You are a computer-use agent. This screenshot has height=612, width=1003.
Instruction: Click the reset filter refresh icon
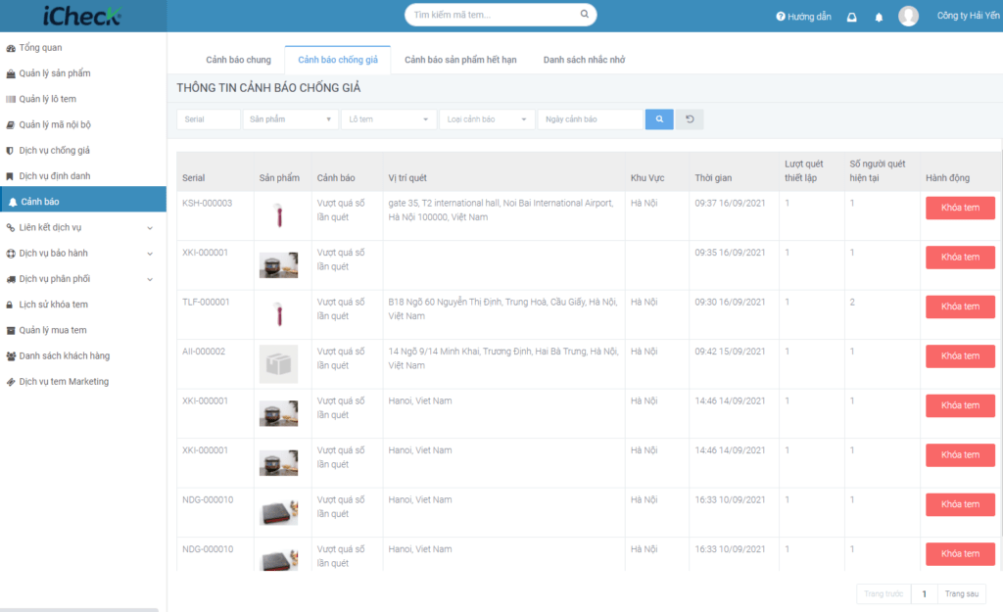690,118
